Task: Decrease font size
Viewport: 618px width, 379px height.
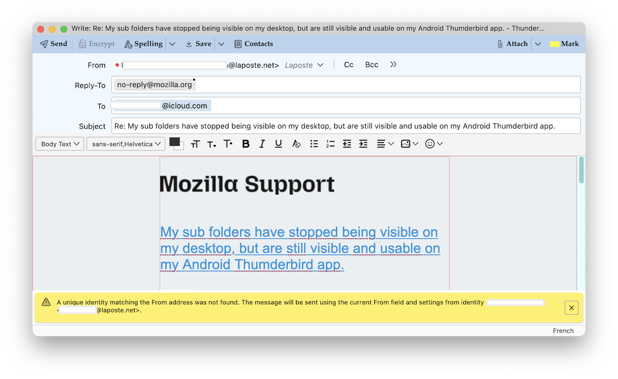Action: pyautogui.click(x=212, y=144)
